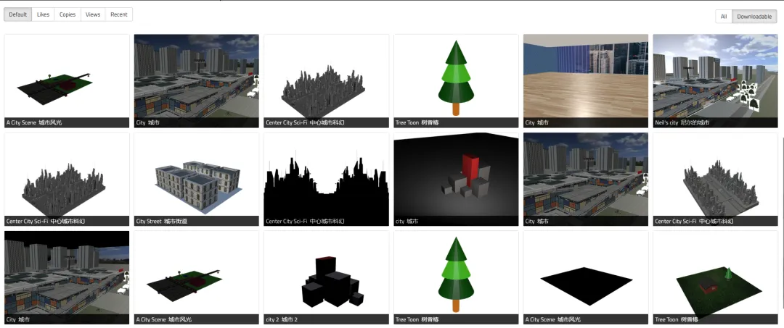
Task: Toggle the Downloadable filter button
Action: click(754, 17)
